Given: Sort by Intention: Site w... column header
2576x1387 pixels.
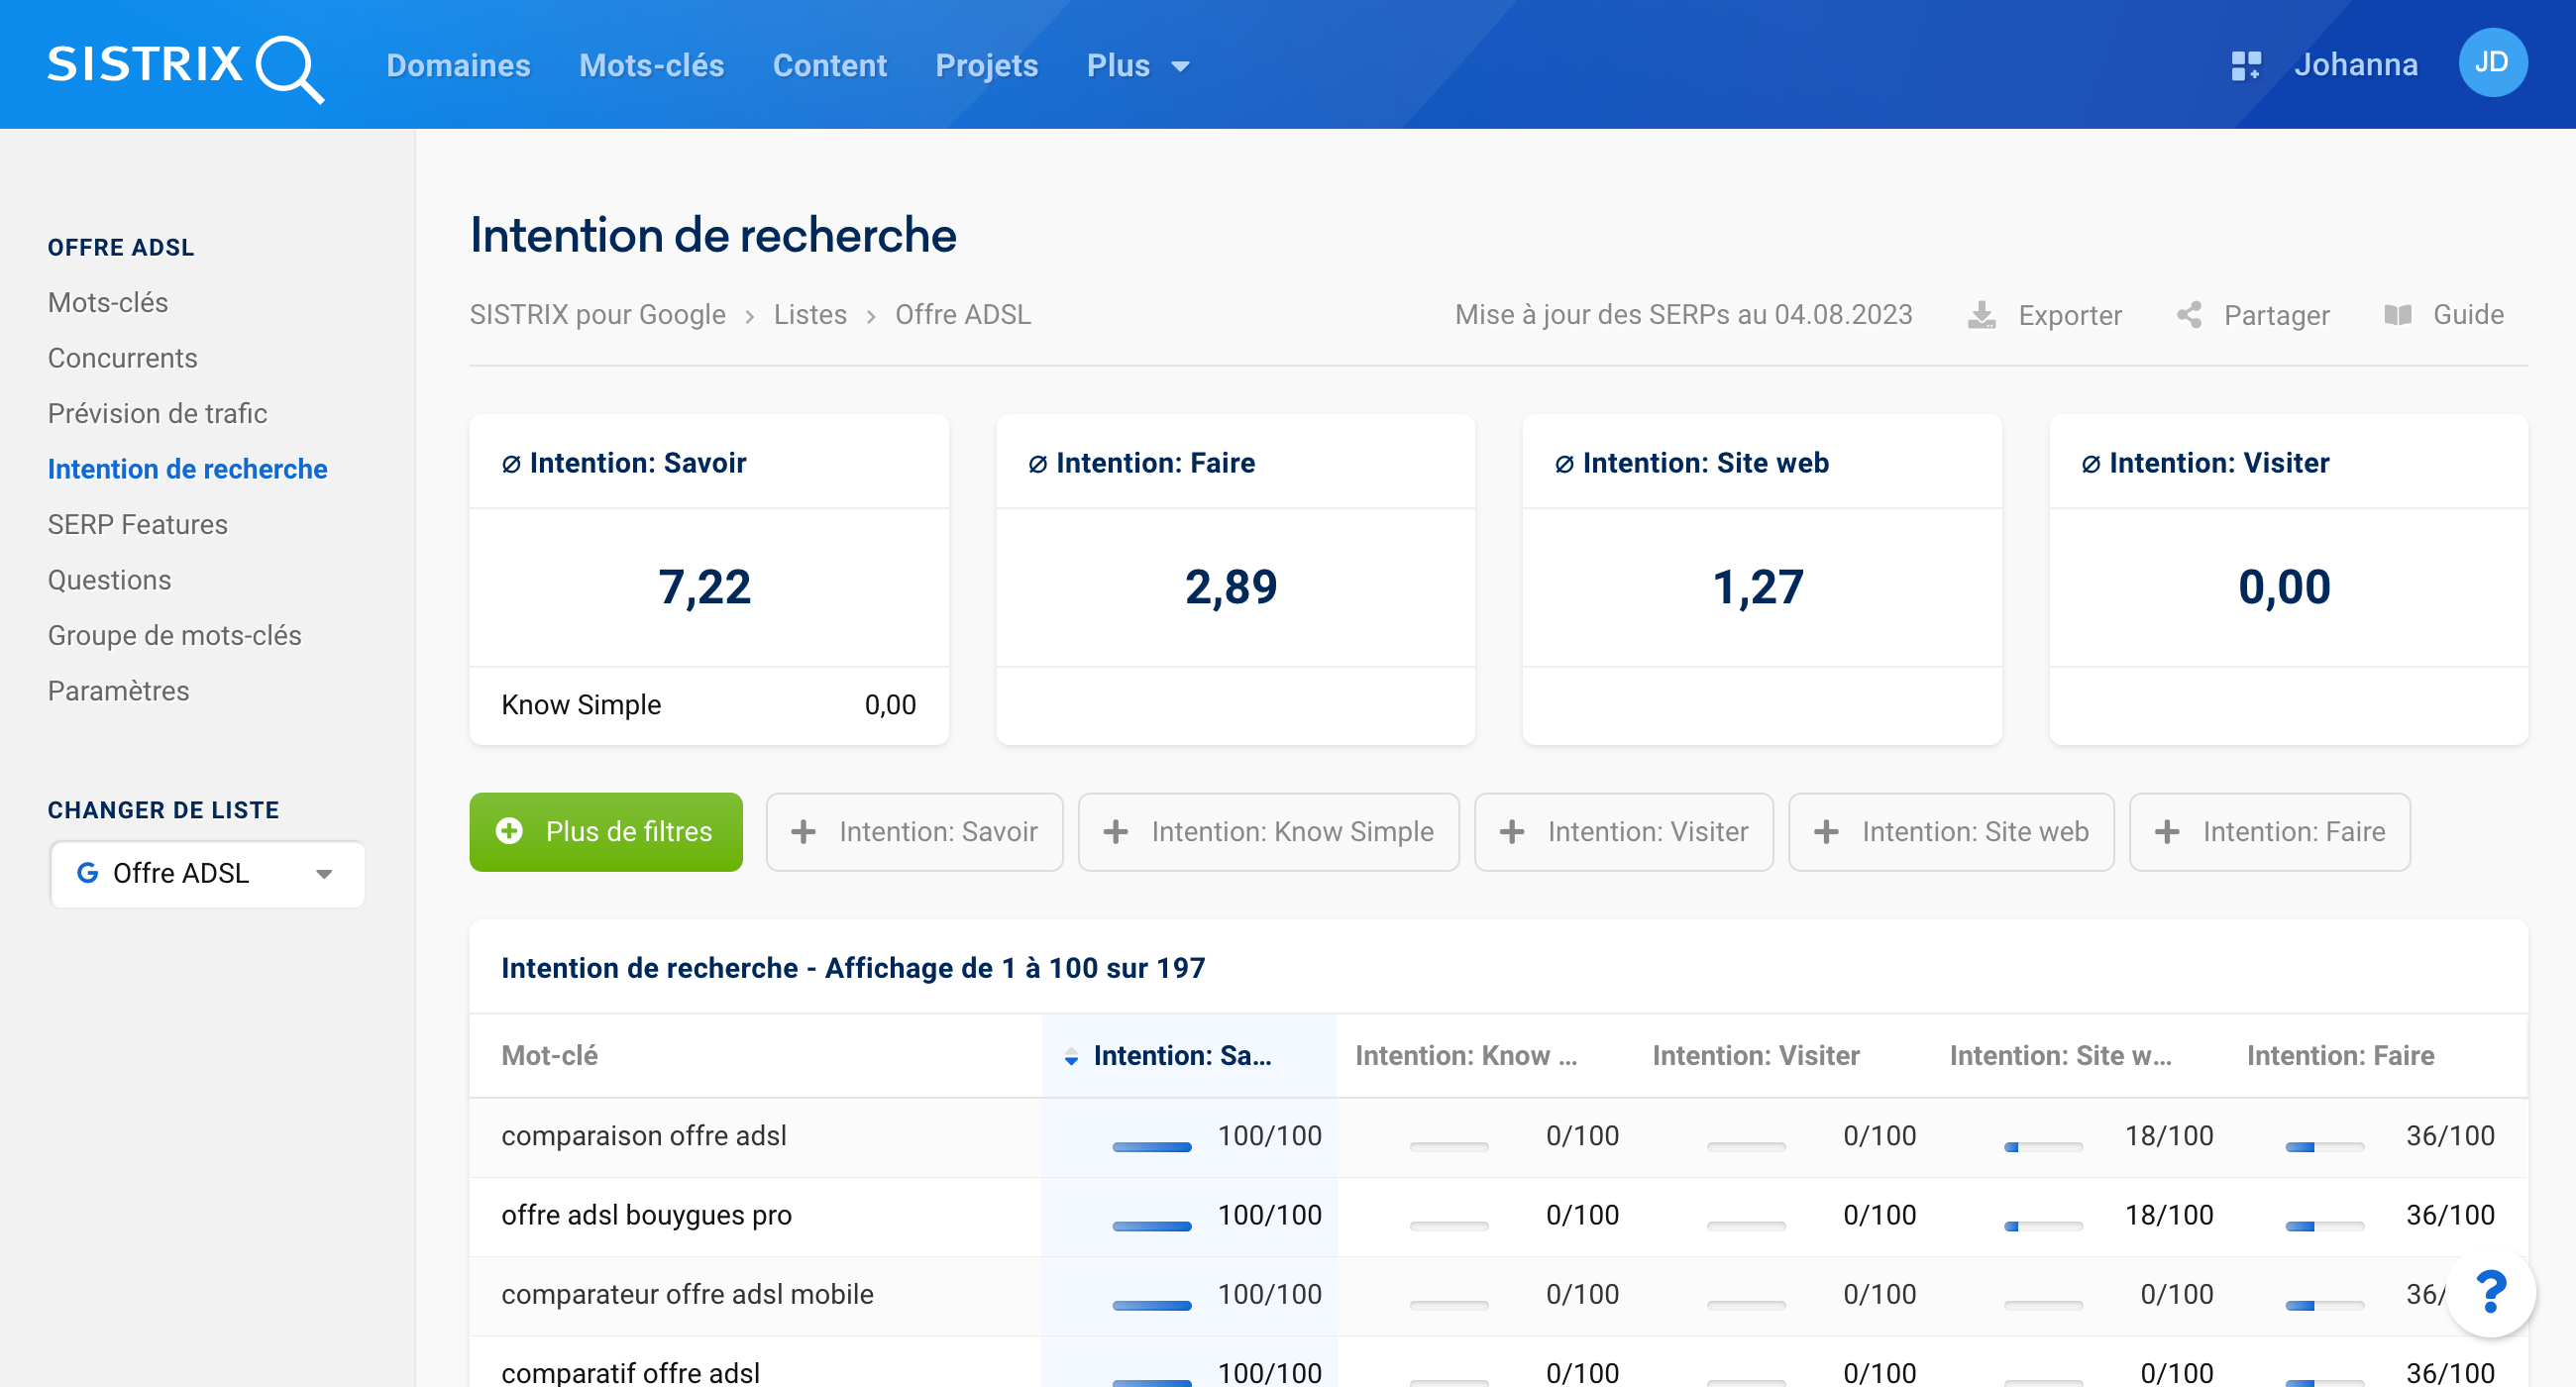Looking at the screenshot, I should pyautogui.click(x=2059, y=1056).
